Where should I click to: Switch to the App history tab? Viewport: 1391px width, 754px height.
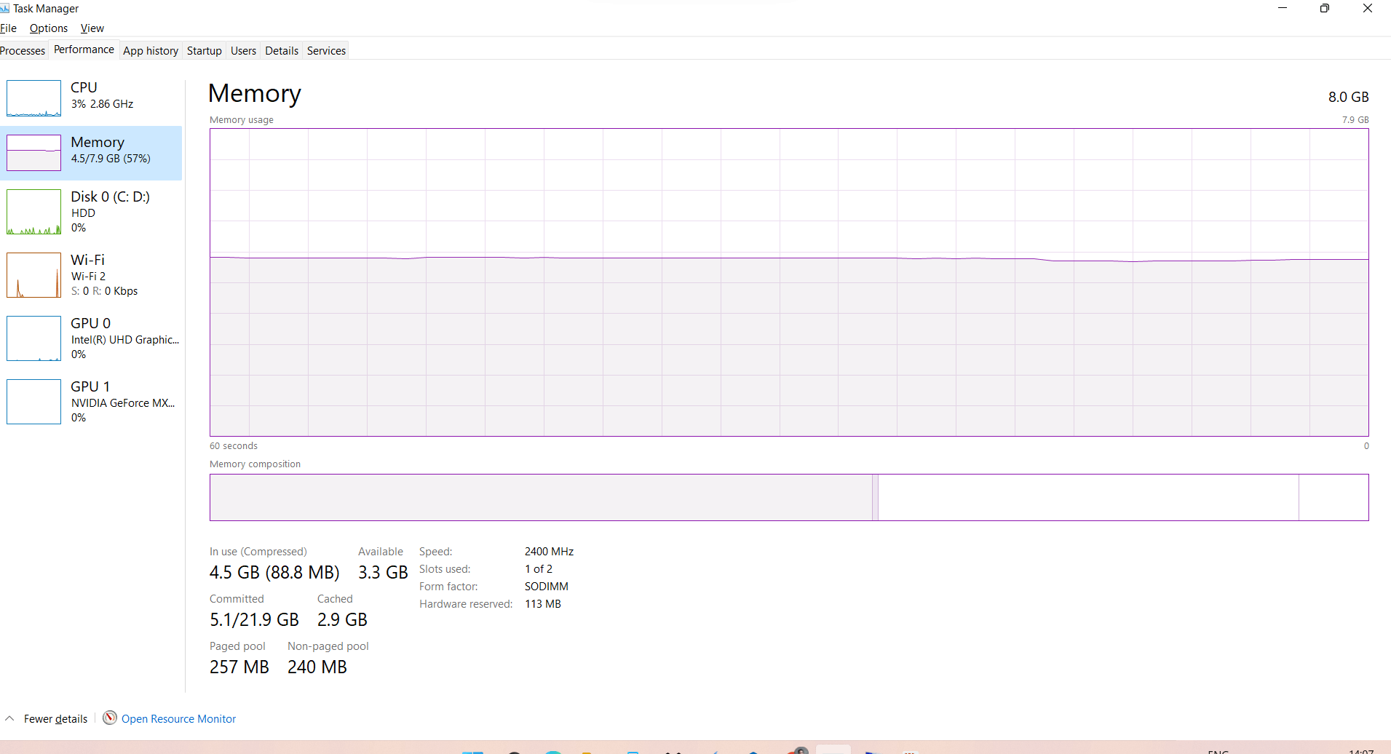pyautogui.click(x=151, y=50)
